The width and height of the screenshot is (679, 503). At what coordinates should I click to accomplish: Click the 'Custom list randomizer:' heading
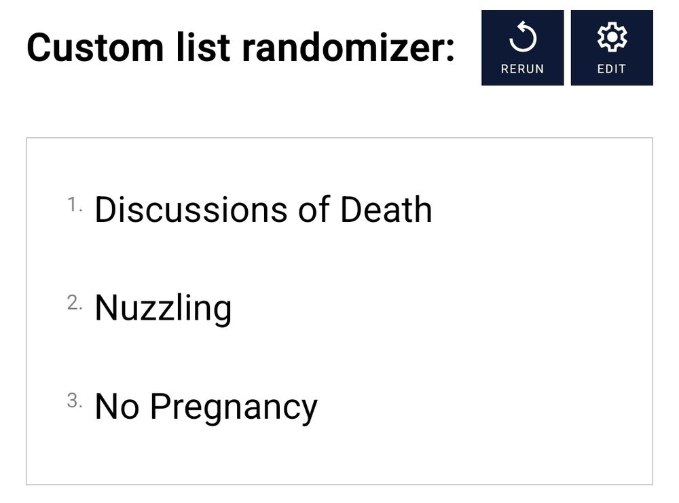(240, 47)
